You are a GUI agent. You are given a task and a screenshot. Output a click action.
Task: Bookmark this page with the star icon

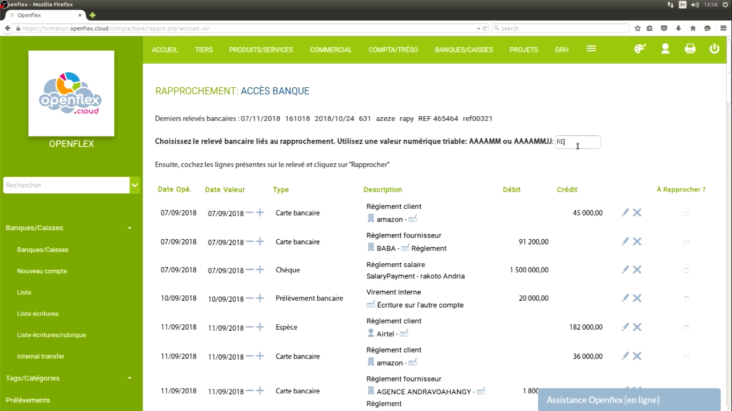(638, 28)
